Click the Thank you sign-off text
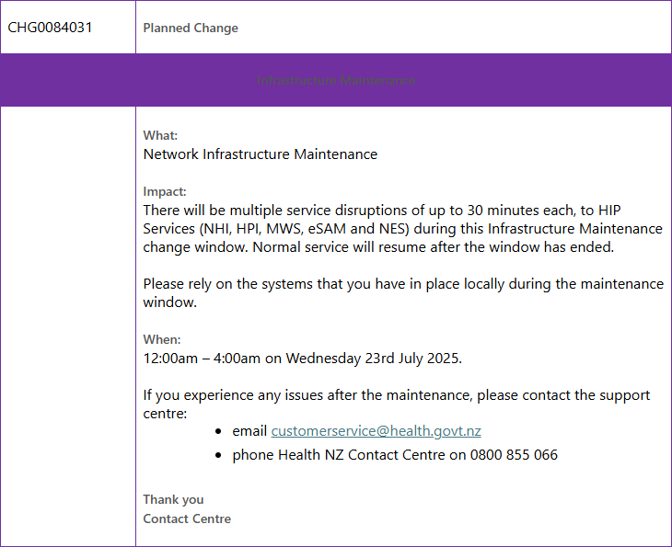 [173, 499]
